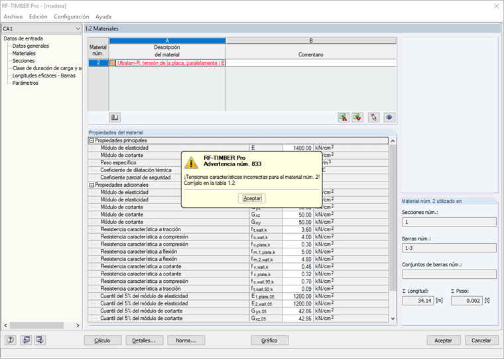Image resolution: width=504 pixels, height=359 pixels.
Task: Click the Secciones núm. field
Action: click(x=449, y=222)
